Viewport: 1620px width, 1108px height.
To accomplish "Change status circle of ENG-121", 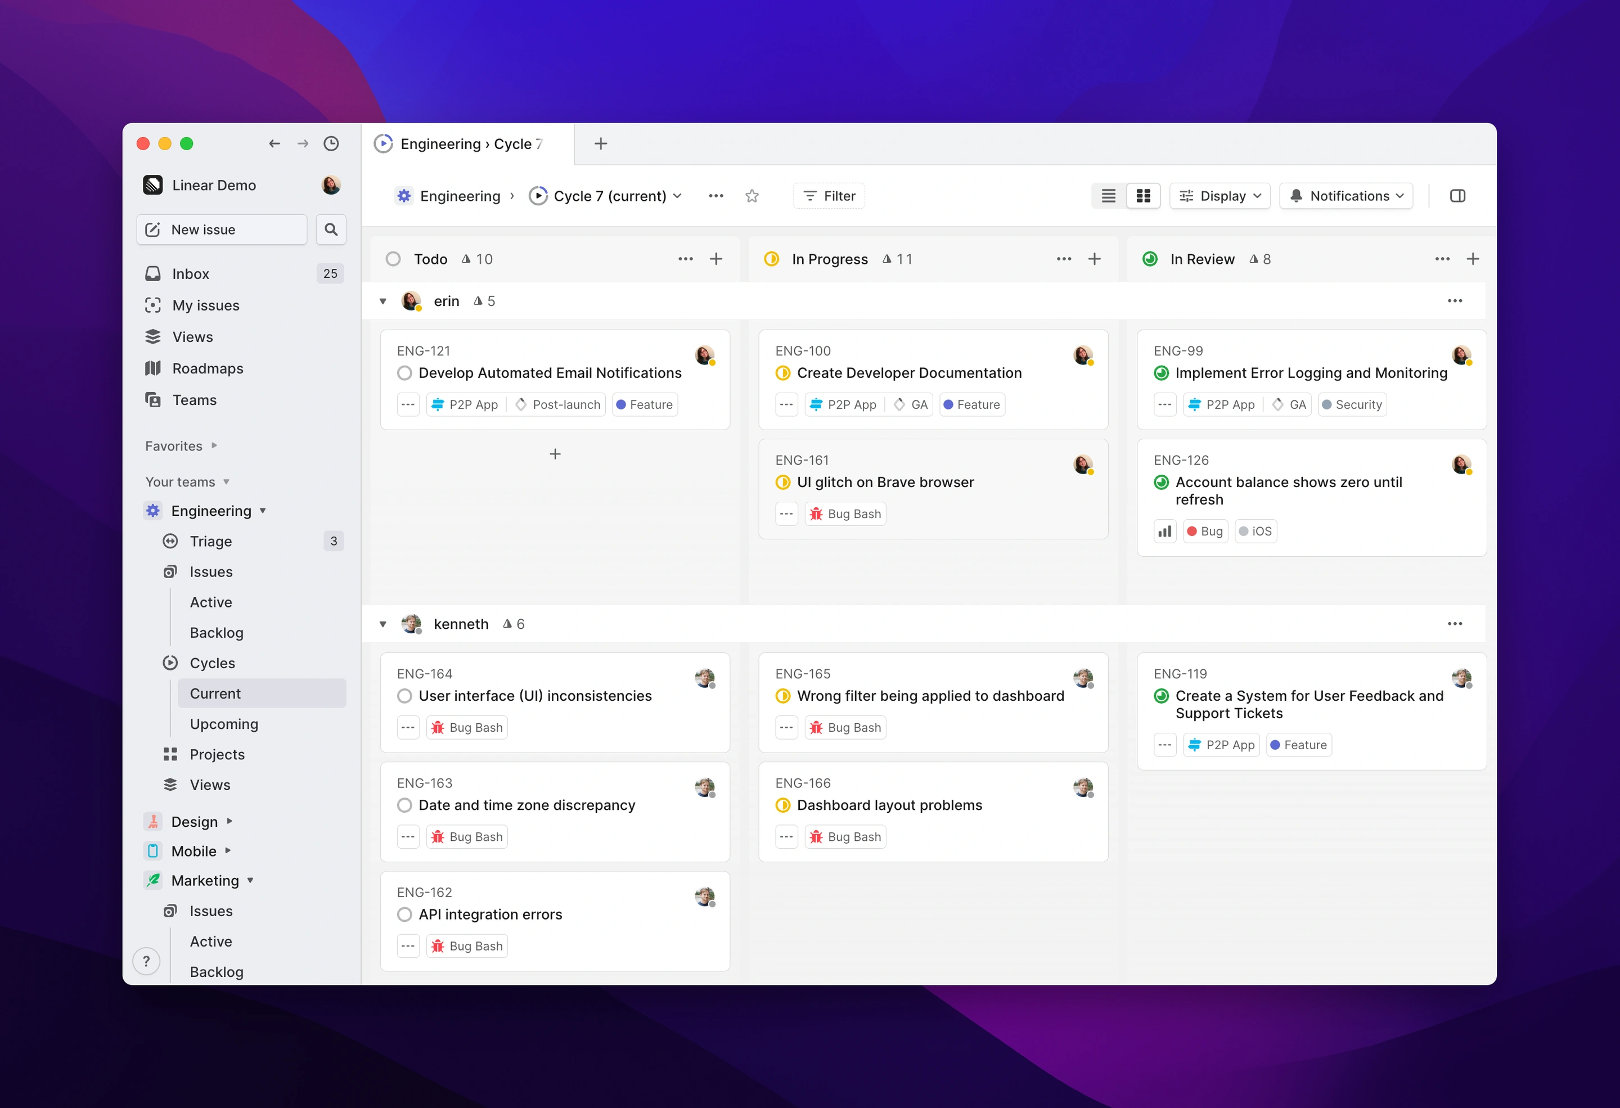I will (x=404, y=373).
